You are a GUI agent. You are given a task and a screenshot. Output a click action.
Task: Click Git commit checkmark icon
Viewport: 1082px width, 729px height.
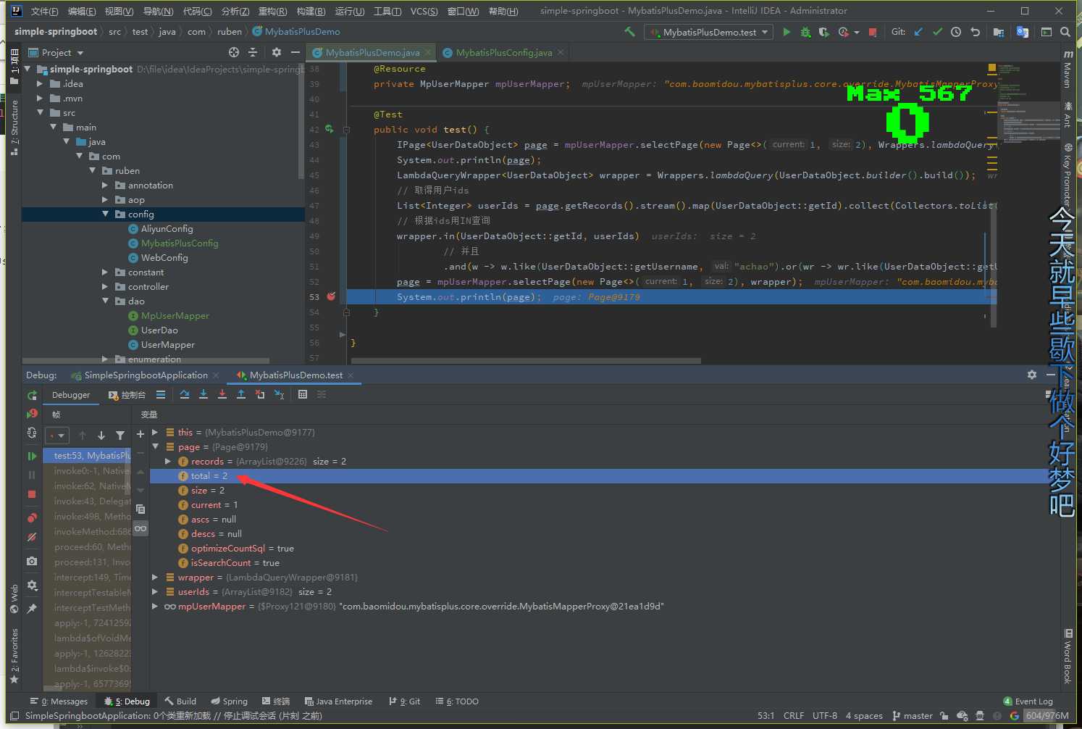[x=937, y=32]
